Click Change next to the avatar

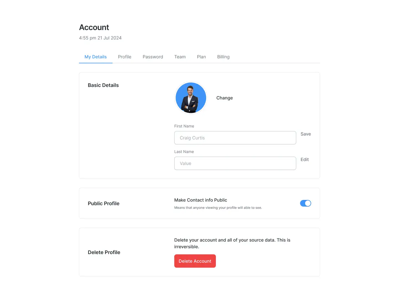(224, 98)
